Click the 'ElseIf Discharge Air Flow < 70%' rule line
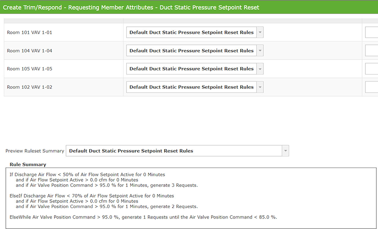 [92, 196]
